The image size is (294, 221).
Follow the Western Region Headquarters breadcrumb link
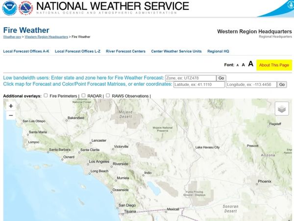coord(47,37)
